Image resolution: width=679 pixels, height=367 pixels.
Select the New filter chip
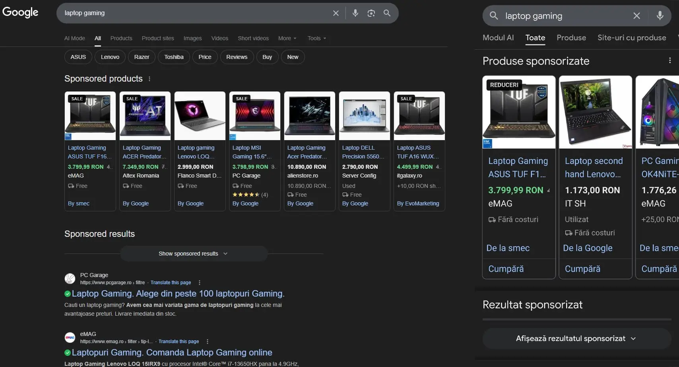point(293,57)
